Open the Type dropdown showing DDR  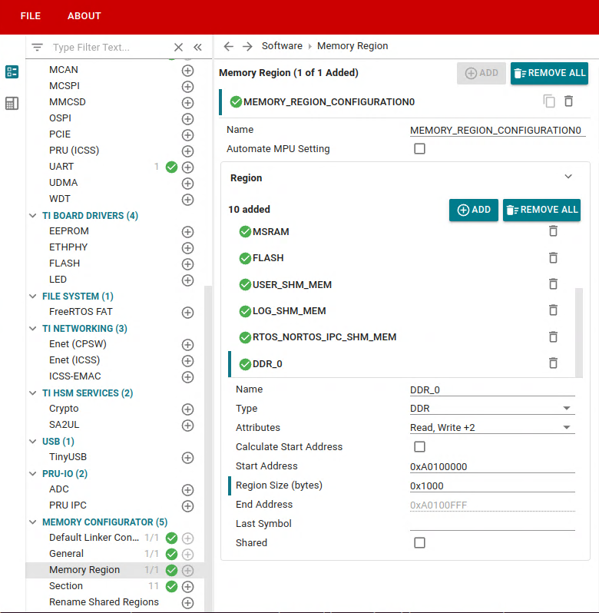[491, 409]
